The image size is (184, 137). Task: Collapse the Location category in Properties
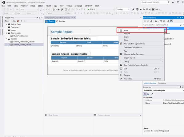click(x=144, y=97)
